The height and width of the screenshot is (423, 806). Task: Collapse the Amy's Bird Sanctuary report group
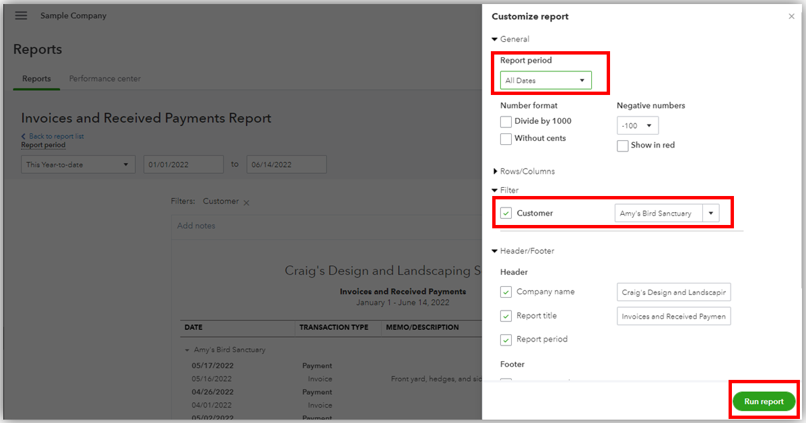[x=187, y=350]
